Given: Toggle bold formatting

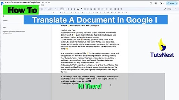Looking at the screenshot, I should point(68,9).
